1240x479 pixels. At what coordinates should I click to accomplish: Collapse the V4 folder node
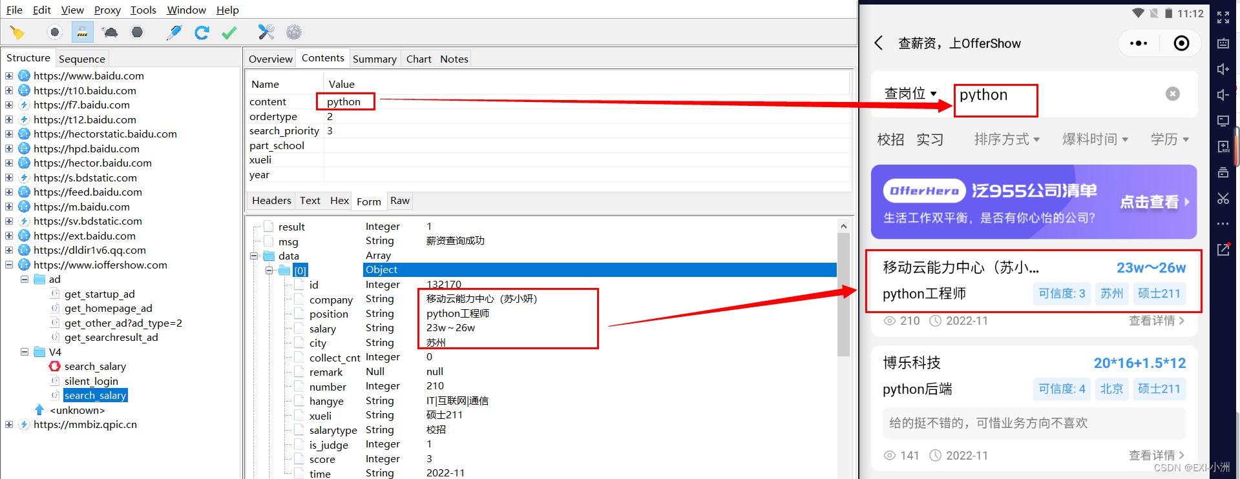(x=25, y=352)
